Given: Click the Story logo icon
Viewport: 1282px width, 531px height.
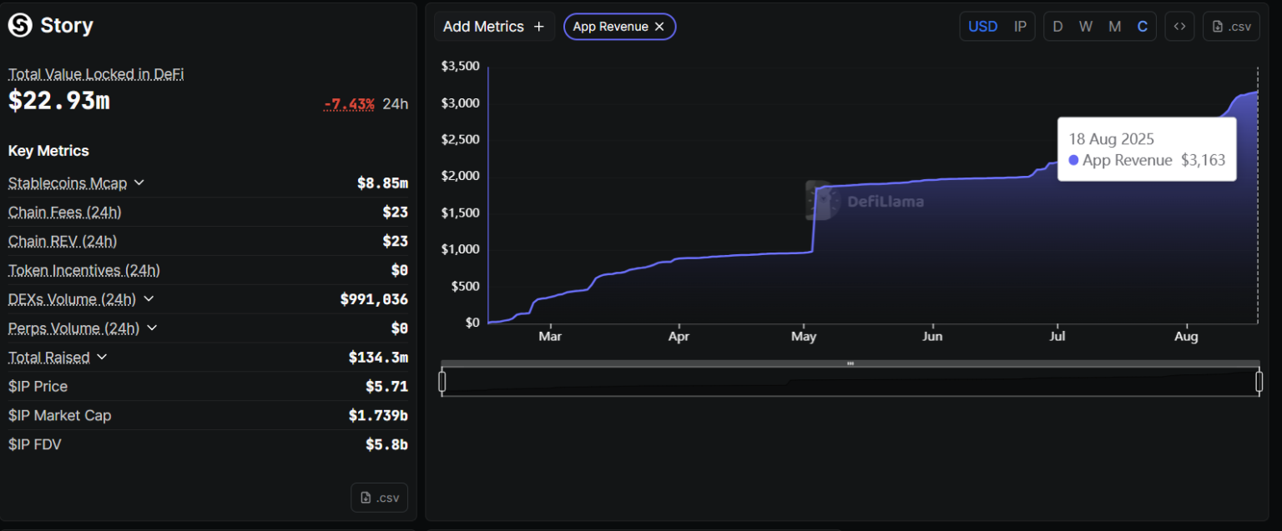Looking at the screenshot, I should pos(20,26).
